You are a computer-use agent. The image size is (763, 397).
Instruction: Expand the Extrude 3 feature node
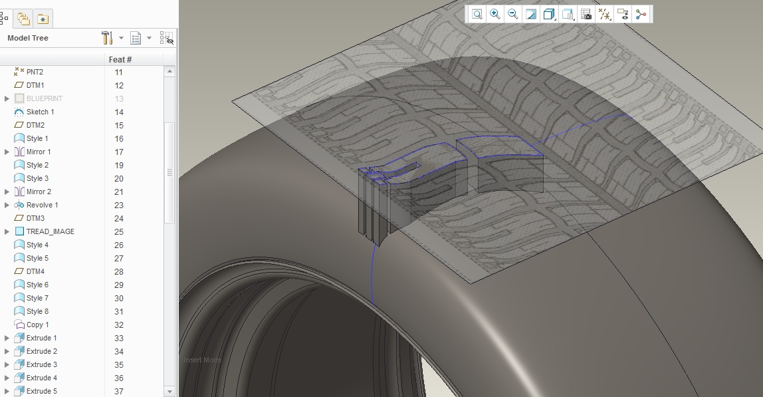[7, 364]
